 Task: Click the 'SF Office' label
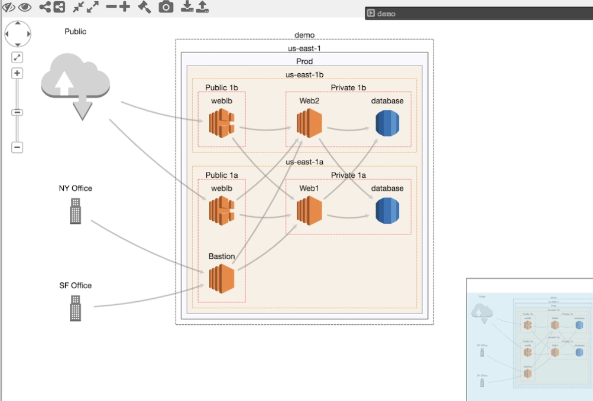pos(75,285)
